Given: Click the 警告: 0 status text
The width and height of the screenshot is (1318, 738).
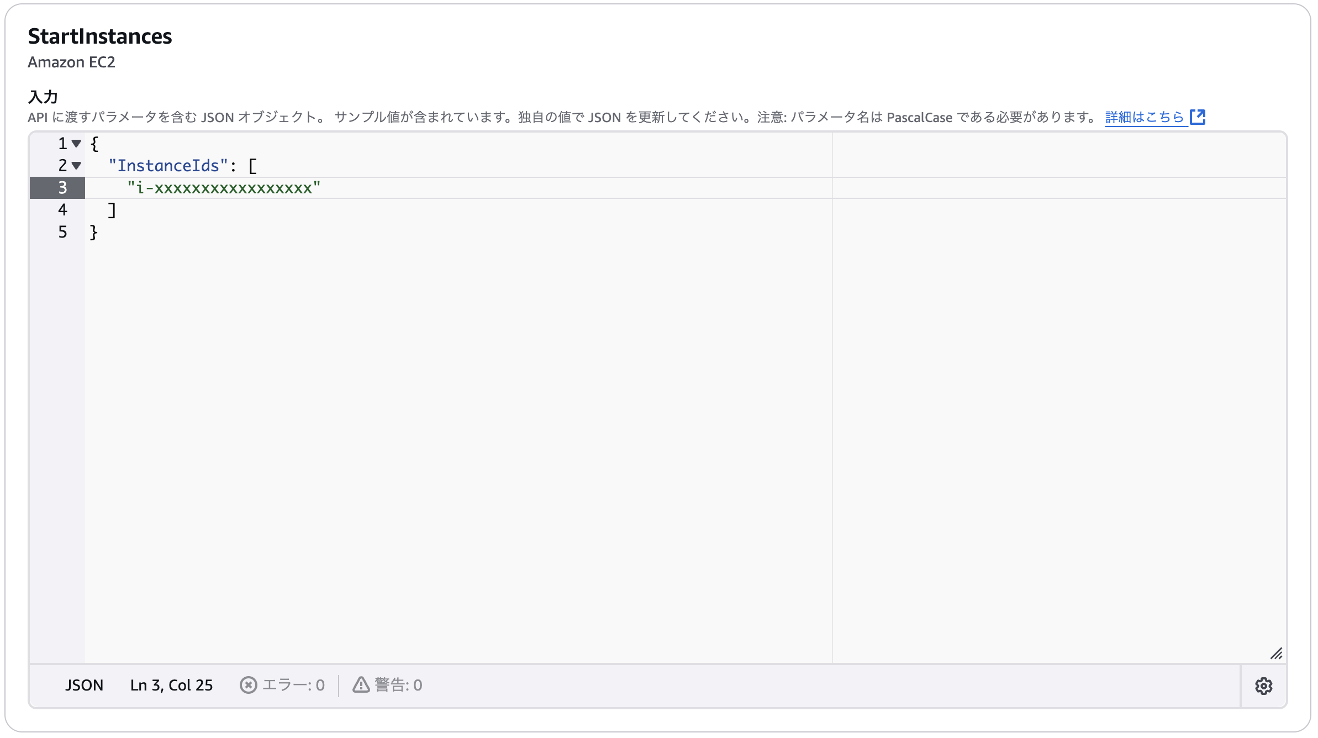Looking at the screenshot, I should tap(398, 685).
